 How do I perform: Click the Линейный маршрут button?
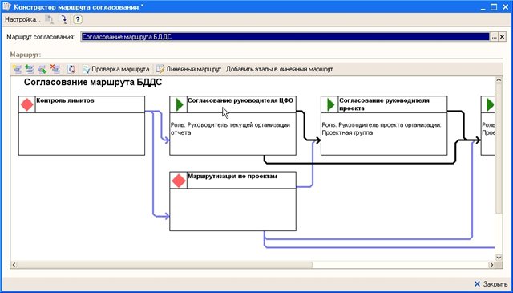189,69
